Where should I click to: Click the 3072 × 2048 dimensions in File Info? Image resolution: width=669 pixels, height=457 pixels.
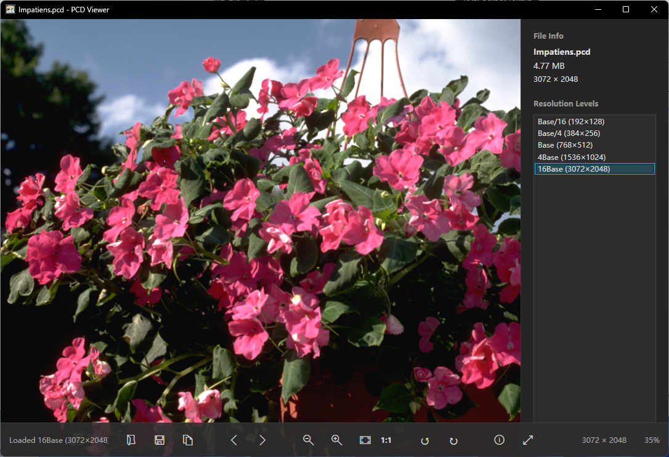pyautogui.click(x=556, y=79)
